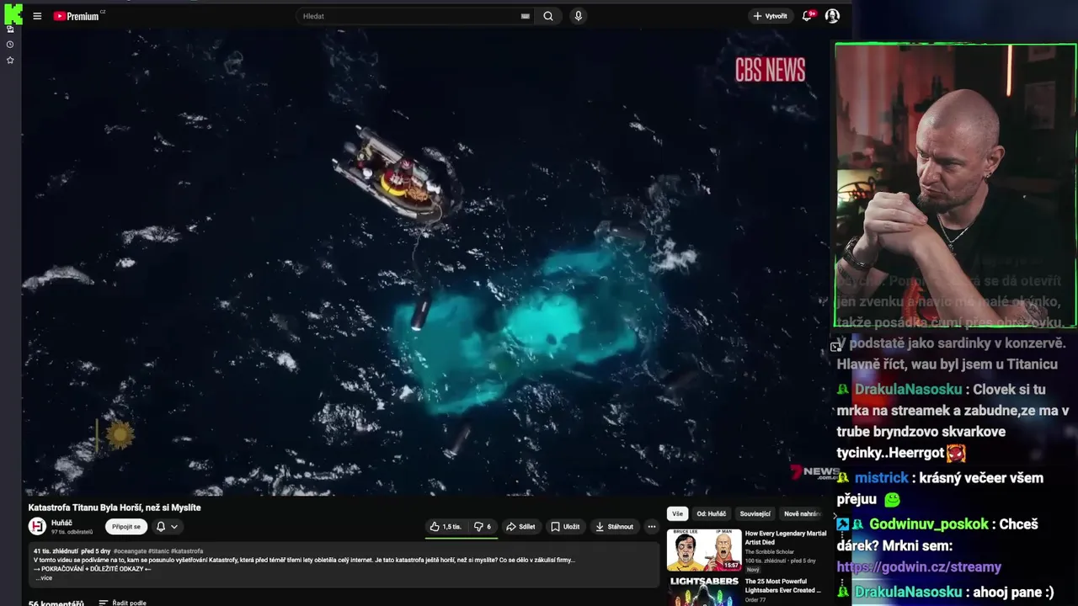Click the #katastrofa hashtag

coord(187,551)
